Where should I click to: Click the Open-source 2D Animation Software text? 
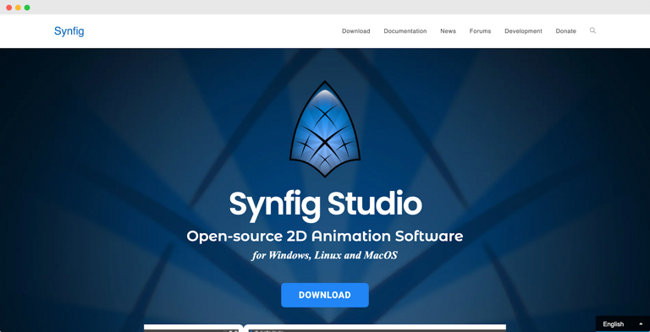(x=325, y=237)
